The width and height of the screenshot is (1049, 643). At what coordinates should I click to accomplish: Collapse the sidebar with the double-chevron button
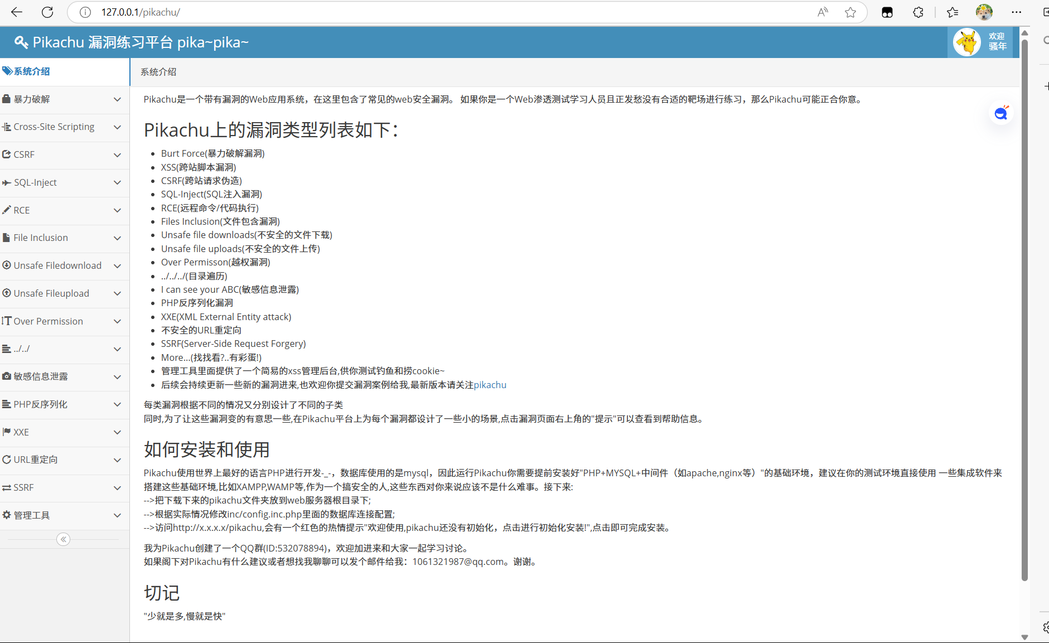(64, 539)
